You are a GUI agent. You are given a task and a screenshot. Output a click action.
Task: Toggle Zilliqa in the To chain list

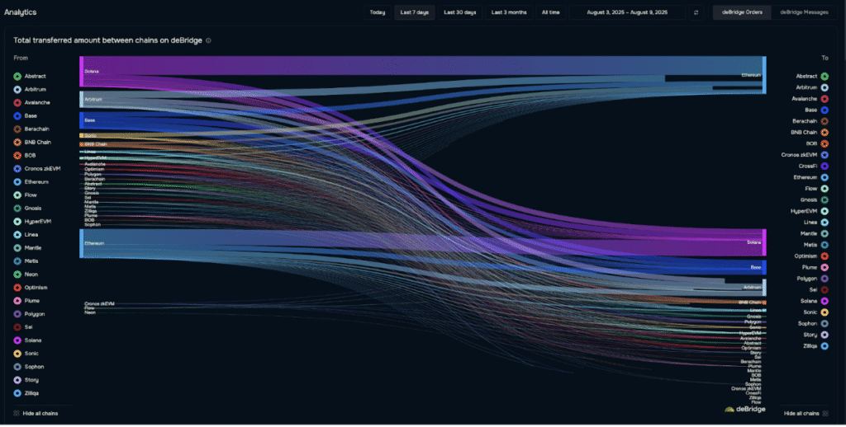815,346
